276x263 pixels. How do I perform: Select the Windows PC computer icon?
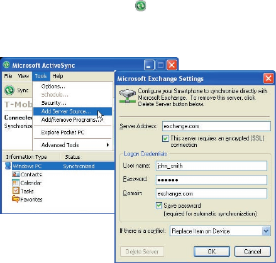[x=8, y=166]
